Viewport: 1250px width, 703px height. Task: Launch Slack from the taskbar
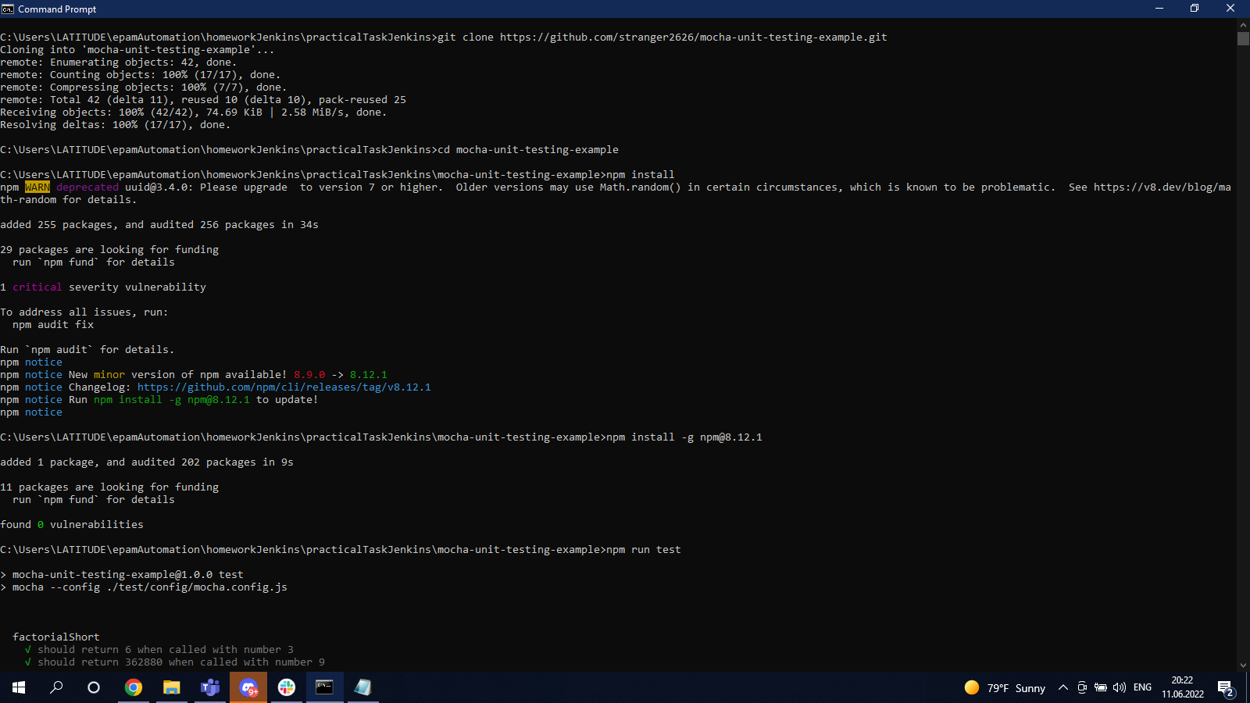coord(286,687)
